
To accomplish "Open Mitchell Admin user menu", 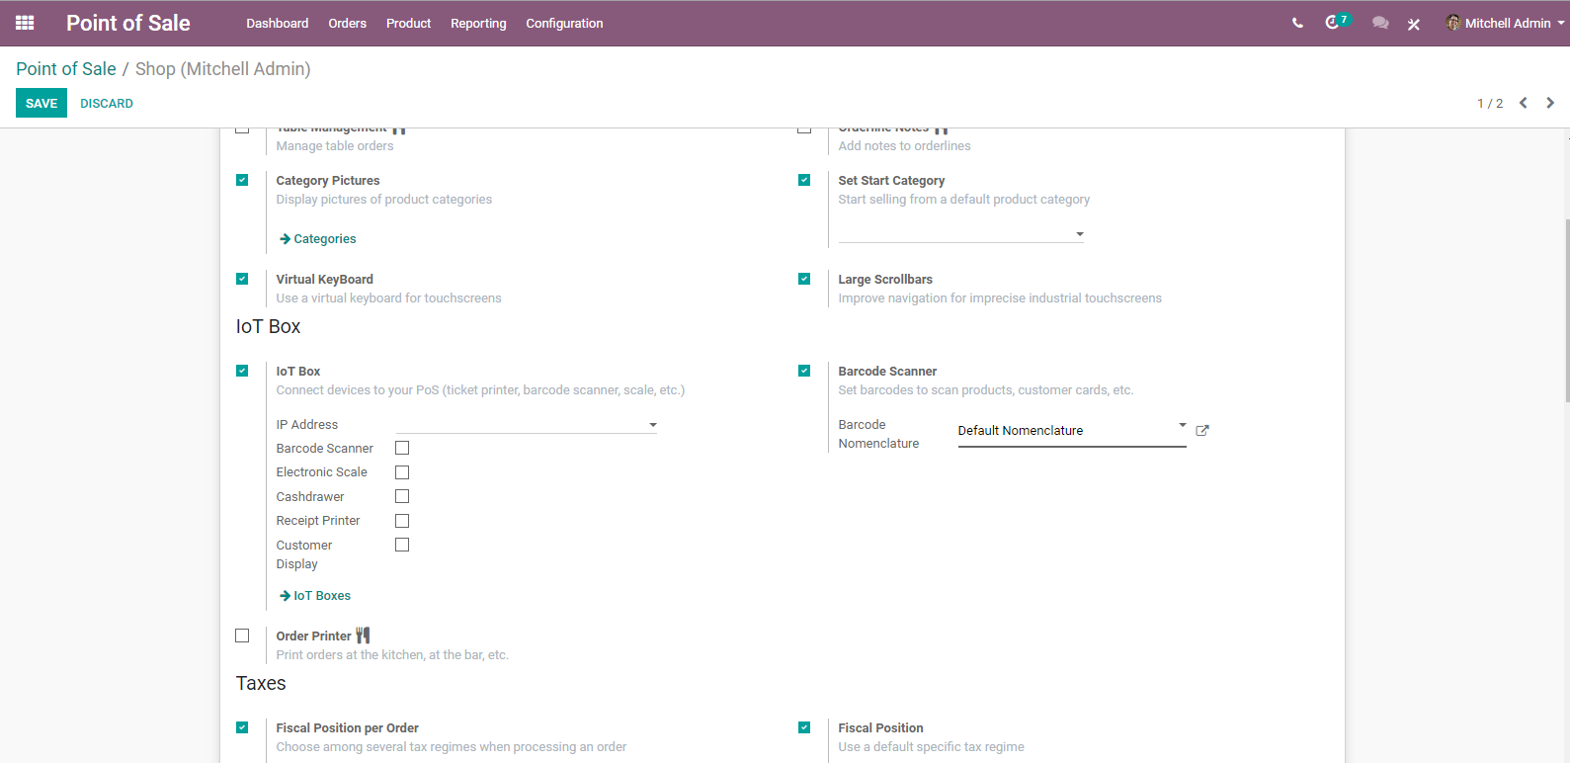I will 1506,23.
